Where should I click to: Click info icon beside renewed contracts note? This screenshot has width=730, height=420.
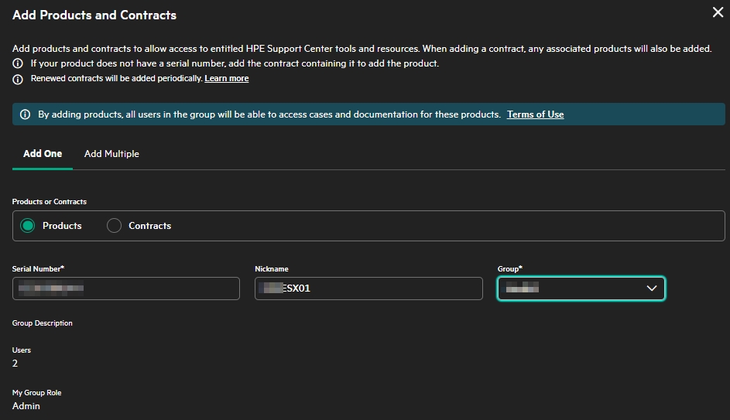tap(18, 79)
